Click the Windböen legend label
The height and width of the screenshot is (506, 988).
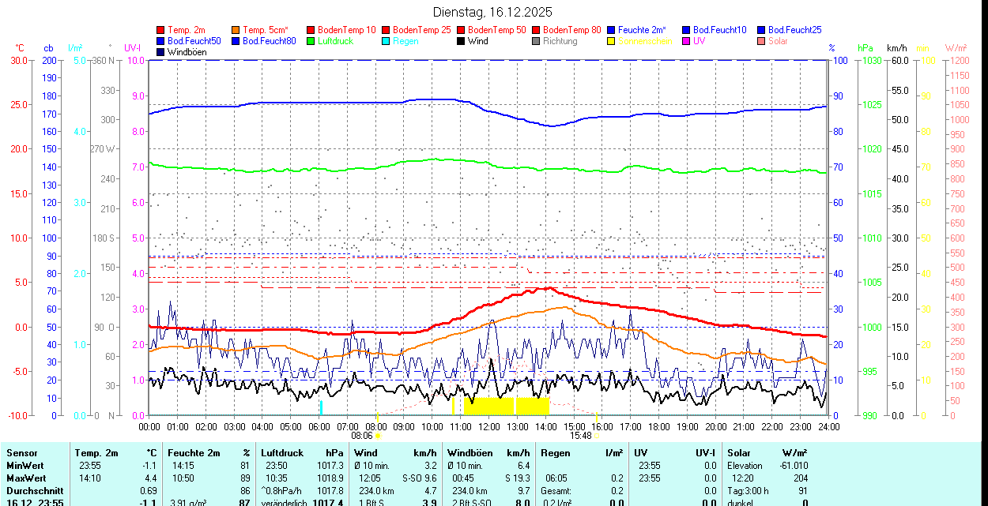click(187, 52)
